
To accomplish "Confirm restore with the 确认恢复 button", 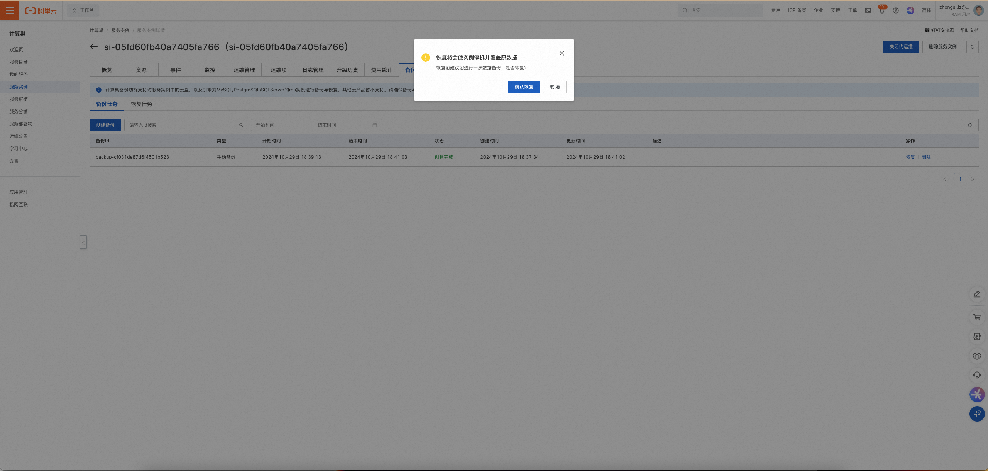I will pos(524,87).
